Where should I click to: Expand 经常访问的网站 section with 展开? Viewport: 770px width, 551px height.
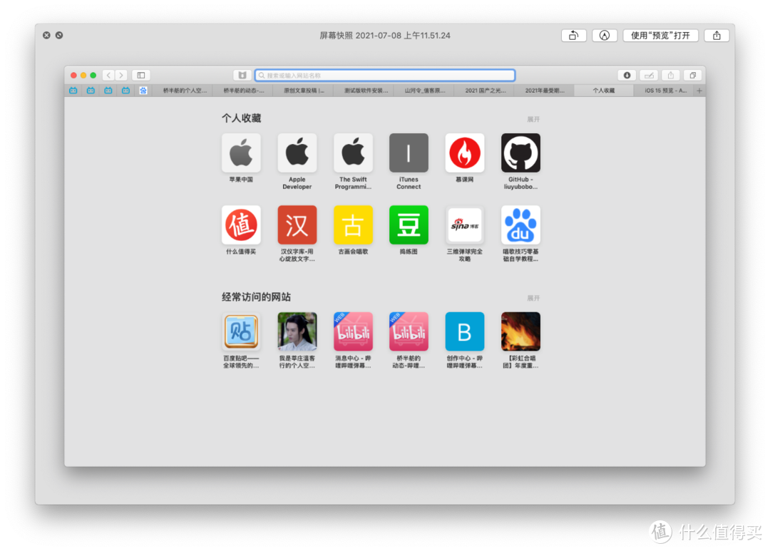click(533, 298)
